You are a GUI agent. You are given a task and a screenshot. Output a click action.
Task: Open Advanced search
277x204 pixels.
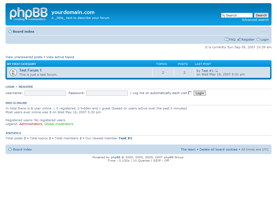[255, 20]
